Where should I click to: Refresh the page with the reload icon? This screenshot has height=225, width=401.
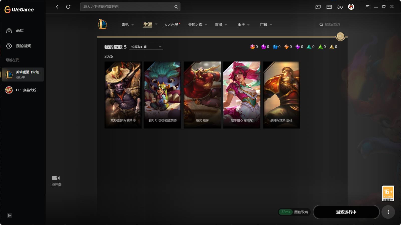tap(68, 7)
